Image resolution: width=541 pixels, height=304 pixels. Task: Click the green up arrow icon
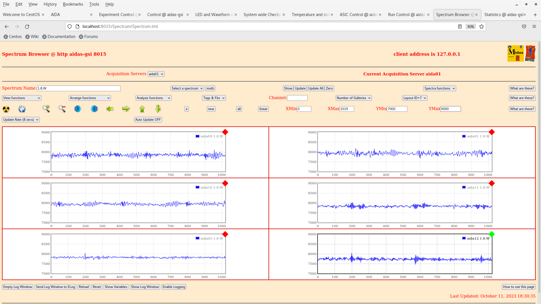142,109
